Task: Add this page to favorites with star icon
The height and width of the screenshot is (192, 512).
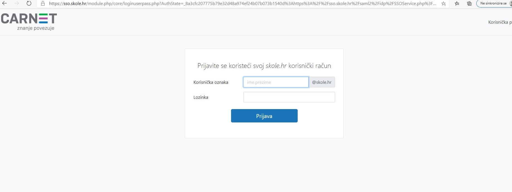Action: point(443,4)
